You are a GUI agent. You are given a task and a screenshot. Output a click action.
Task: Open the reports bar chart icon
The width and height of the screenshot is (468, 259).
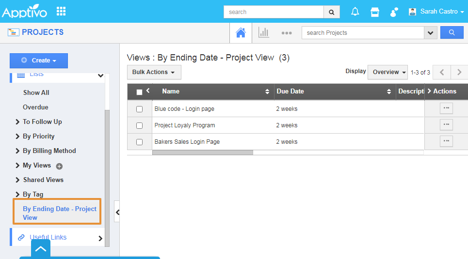point(264,32)
